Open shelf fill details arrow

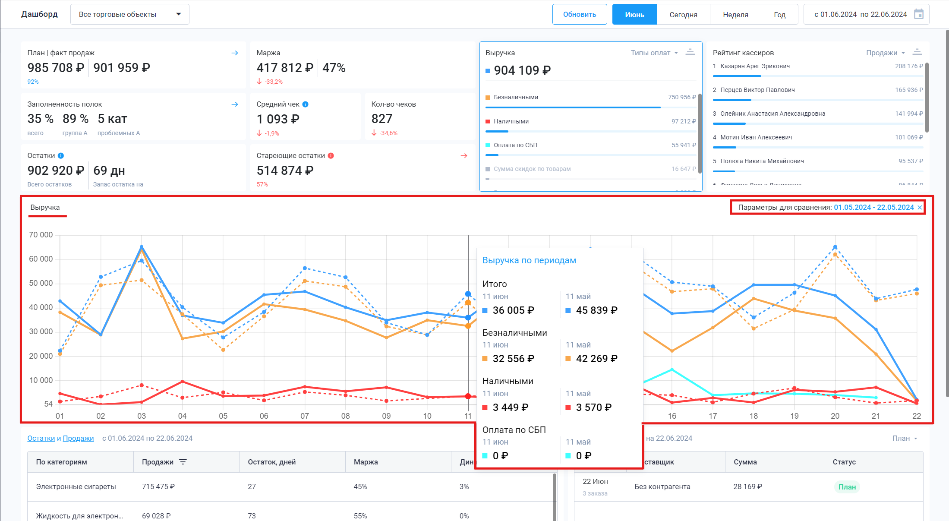[235, 104]
